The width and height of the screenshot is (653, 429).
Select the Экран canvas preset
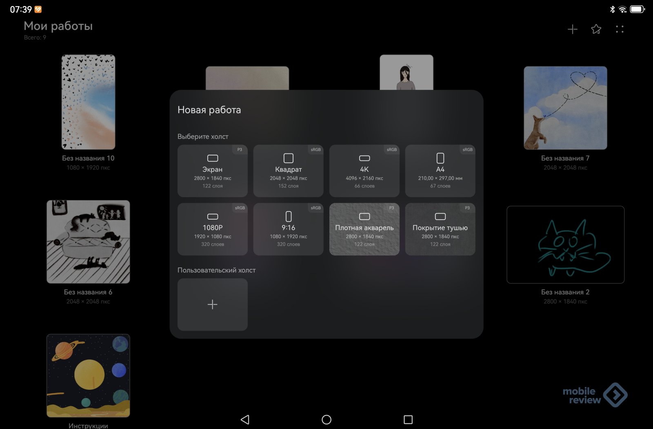tap(212, 171)
